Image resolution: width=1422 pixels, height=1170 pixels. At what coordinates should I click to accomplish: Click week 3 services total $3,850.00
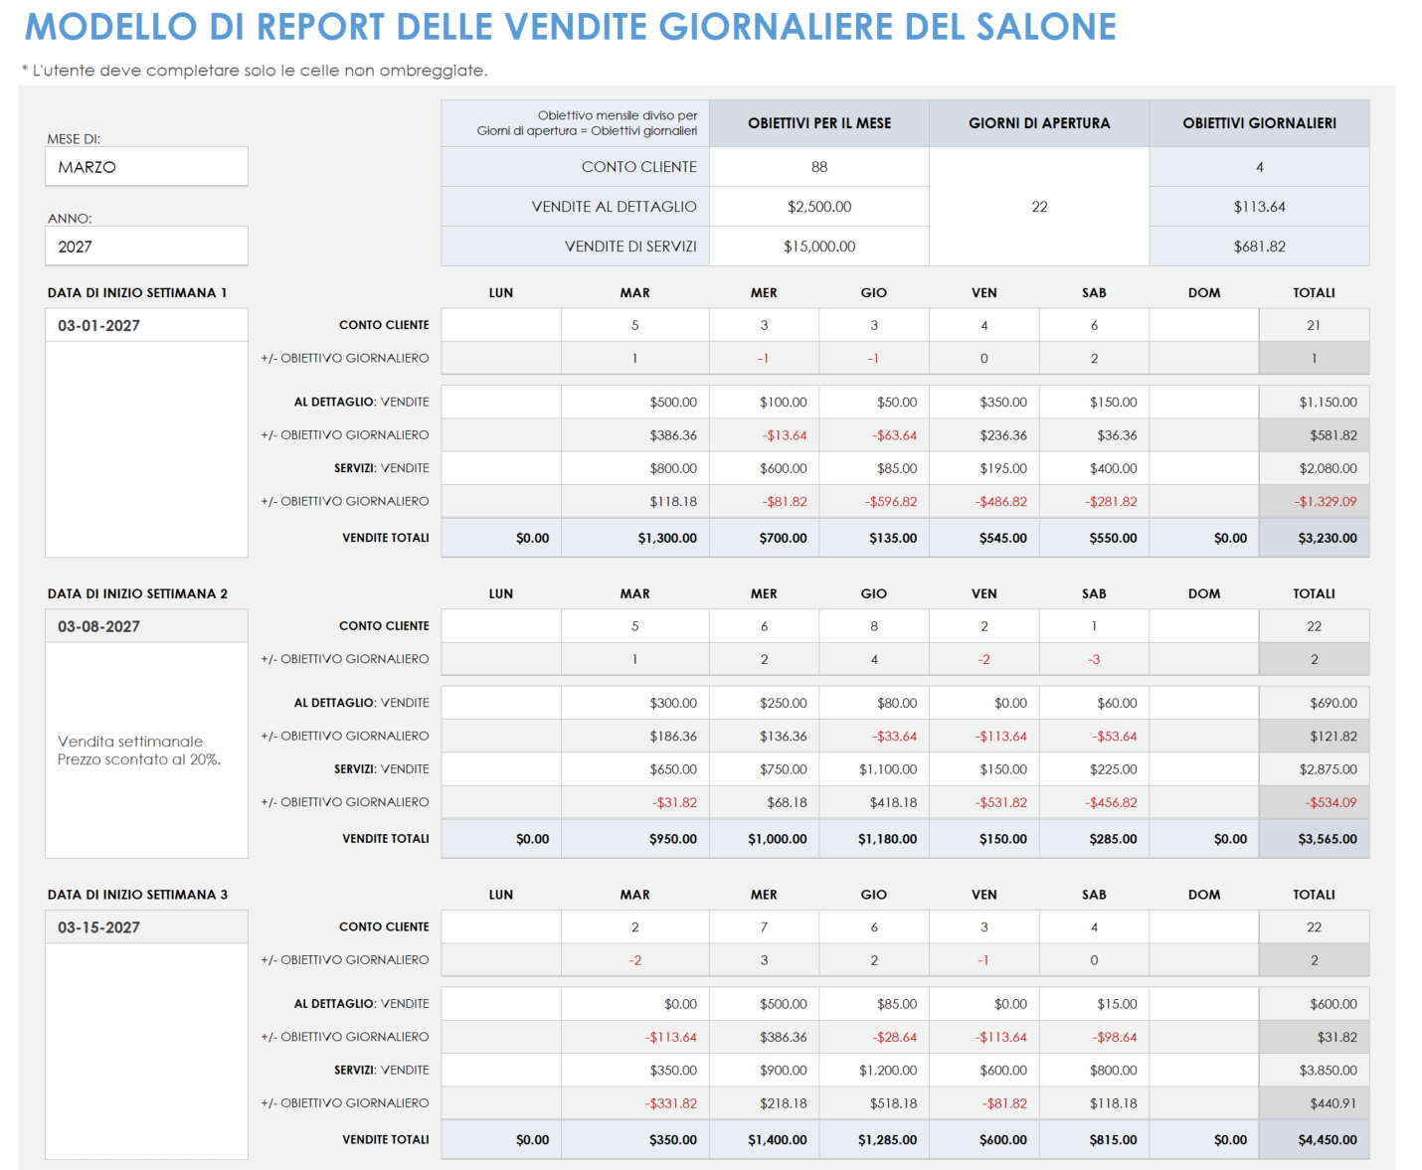(1314, 1071)
